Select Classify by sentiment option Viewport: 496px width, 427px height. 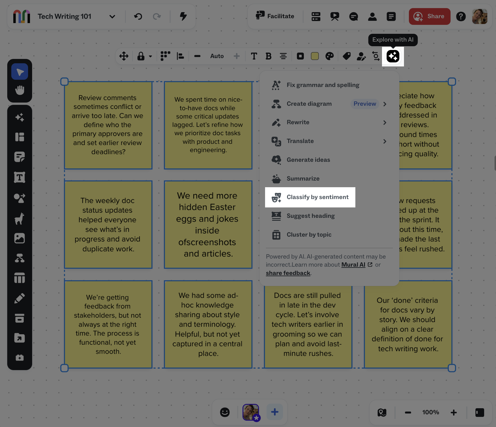[310, 197]
